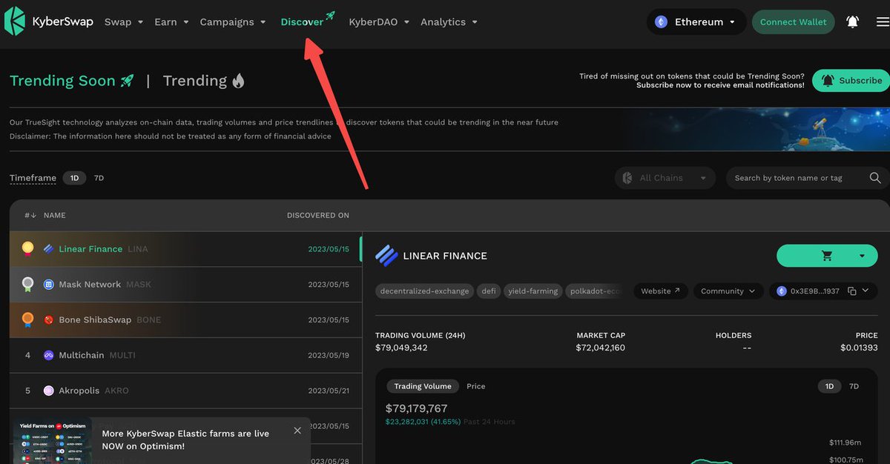Click Akropolis discovered date 2023/05/21

[x=329, y=391]
